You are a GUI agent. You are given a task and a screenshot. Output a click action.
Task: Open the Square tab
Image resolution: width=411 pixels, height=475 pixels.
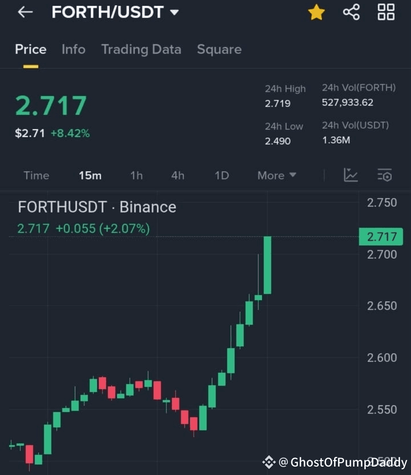tap(219, 50)
